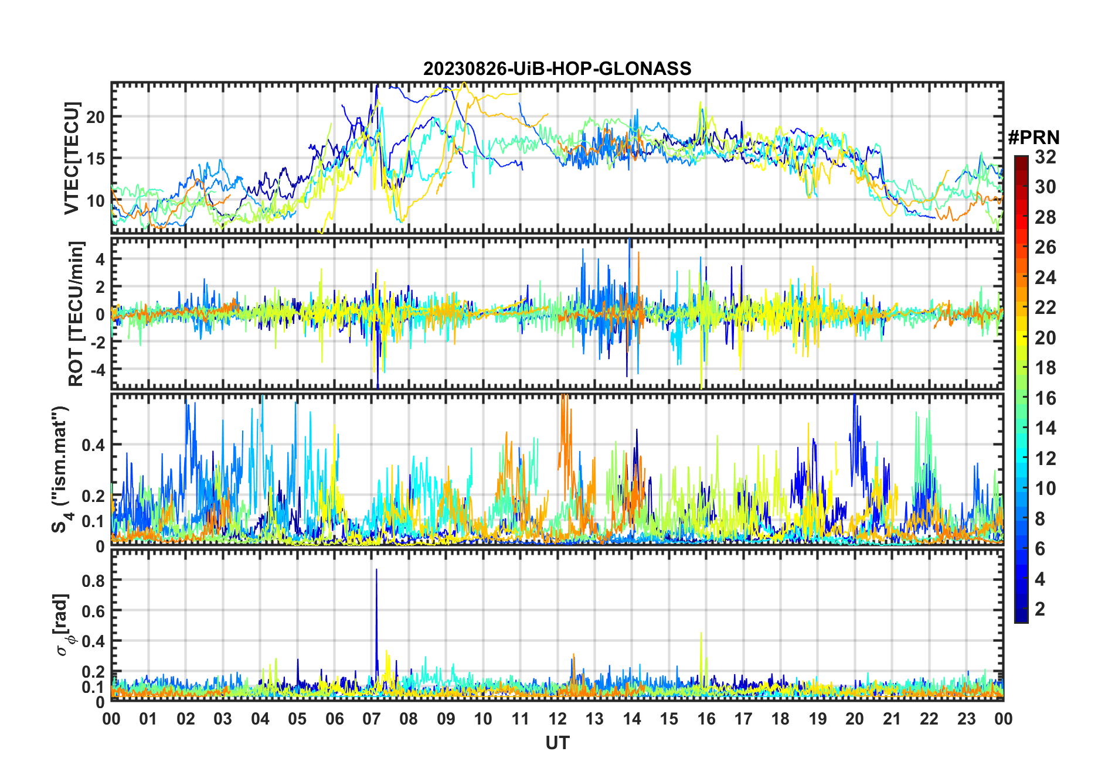This screenshot has height=779, width=1115.
Task: Click the 32 tick on the PRN colorbar
Action: [x=1045, y=157]
